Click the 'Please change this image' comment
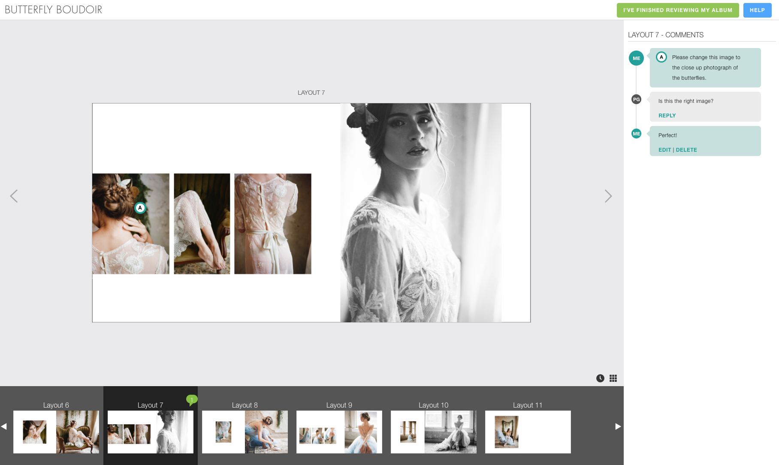Image resolution: width=779 pixels, height=465 pixels. [x=706, y=68]
